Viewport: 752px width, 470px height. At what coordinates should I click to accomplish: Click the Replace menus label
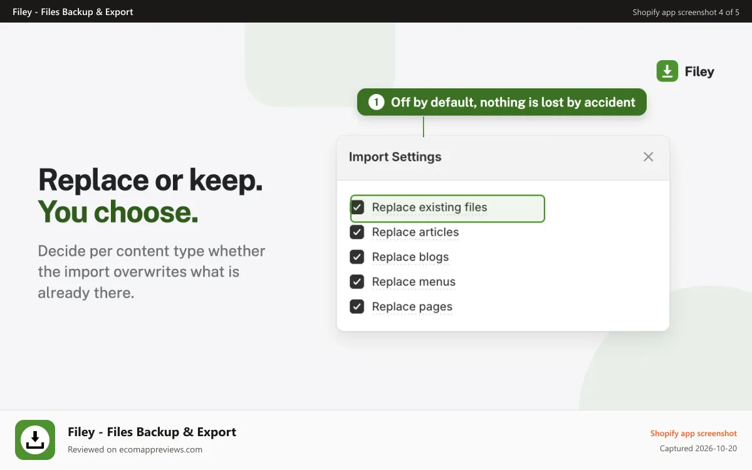414,282
